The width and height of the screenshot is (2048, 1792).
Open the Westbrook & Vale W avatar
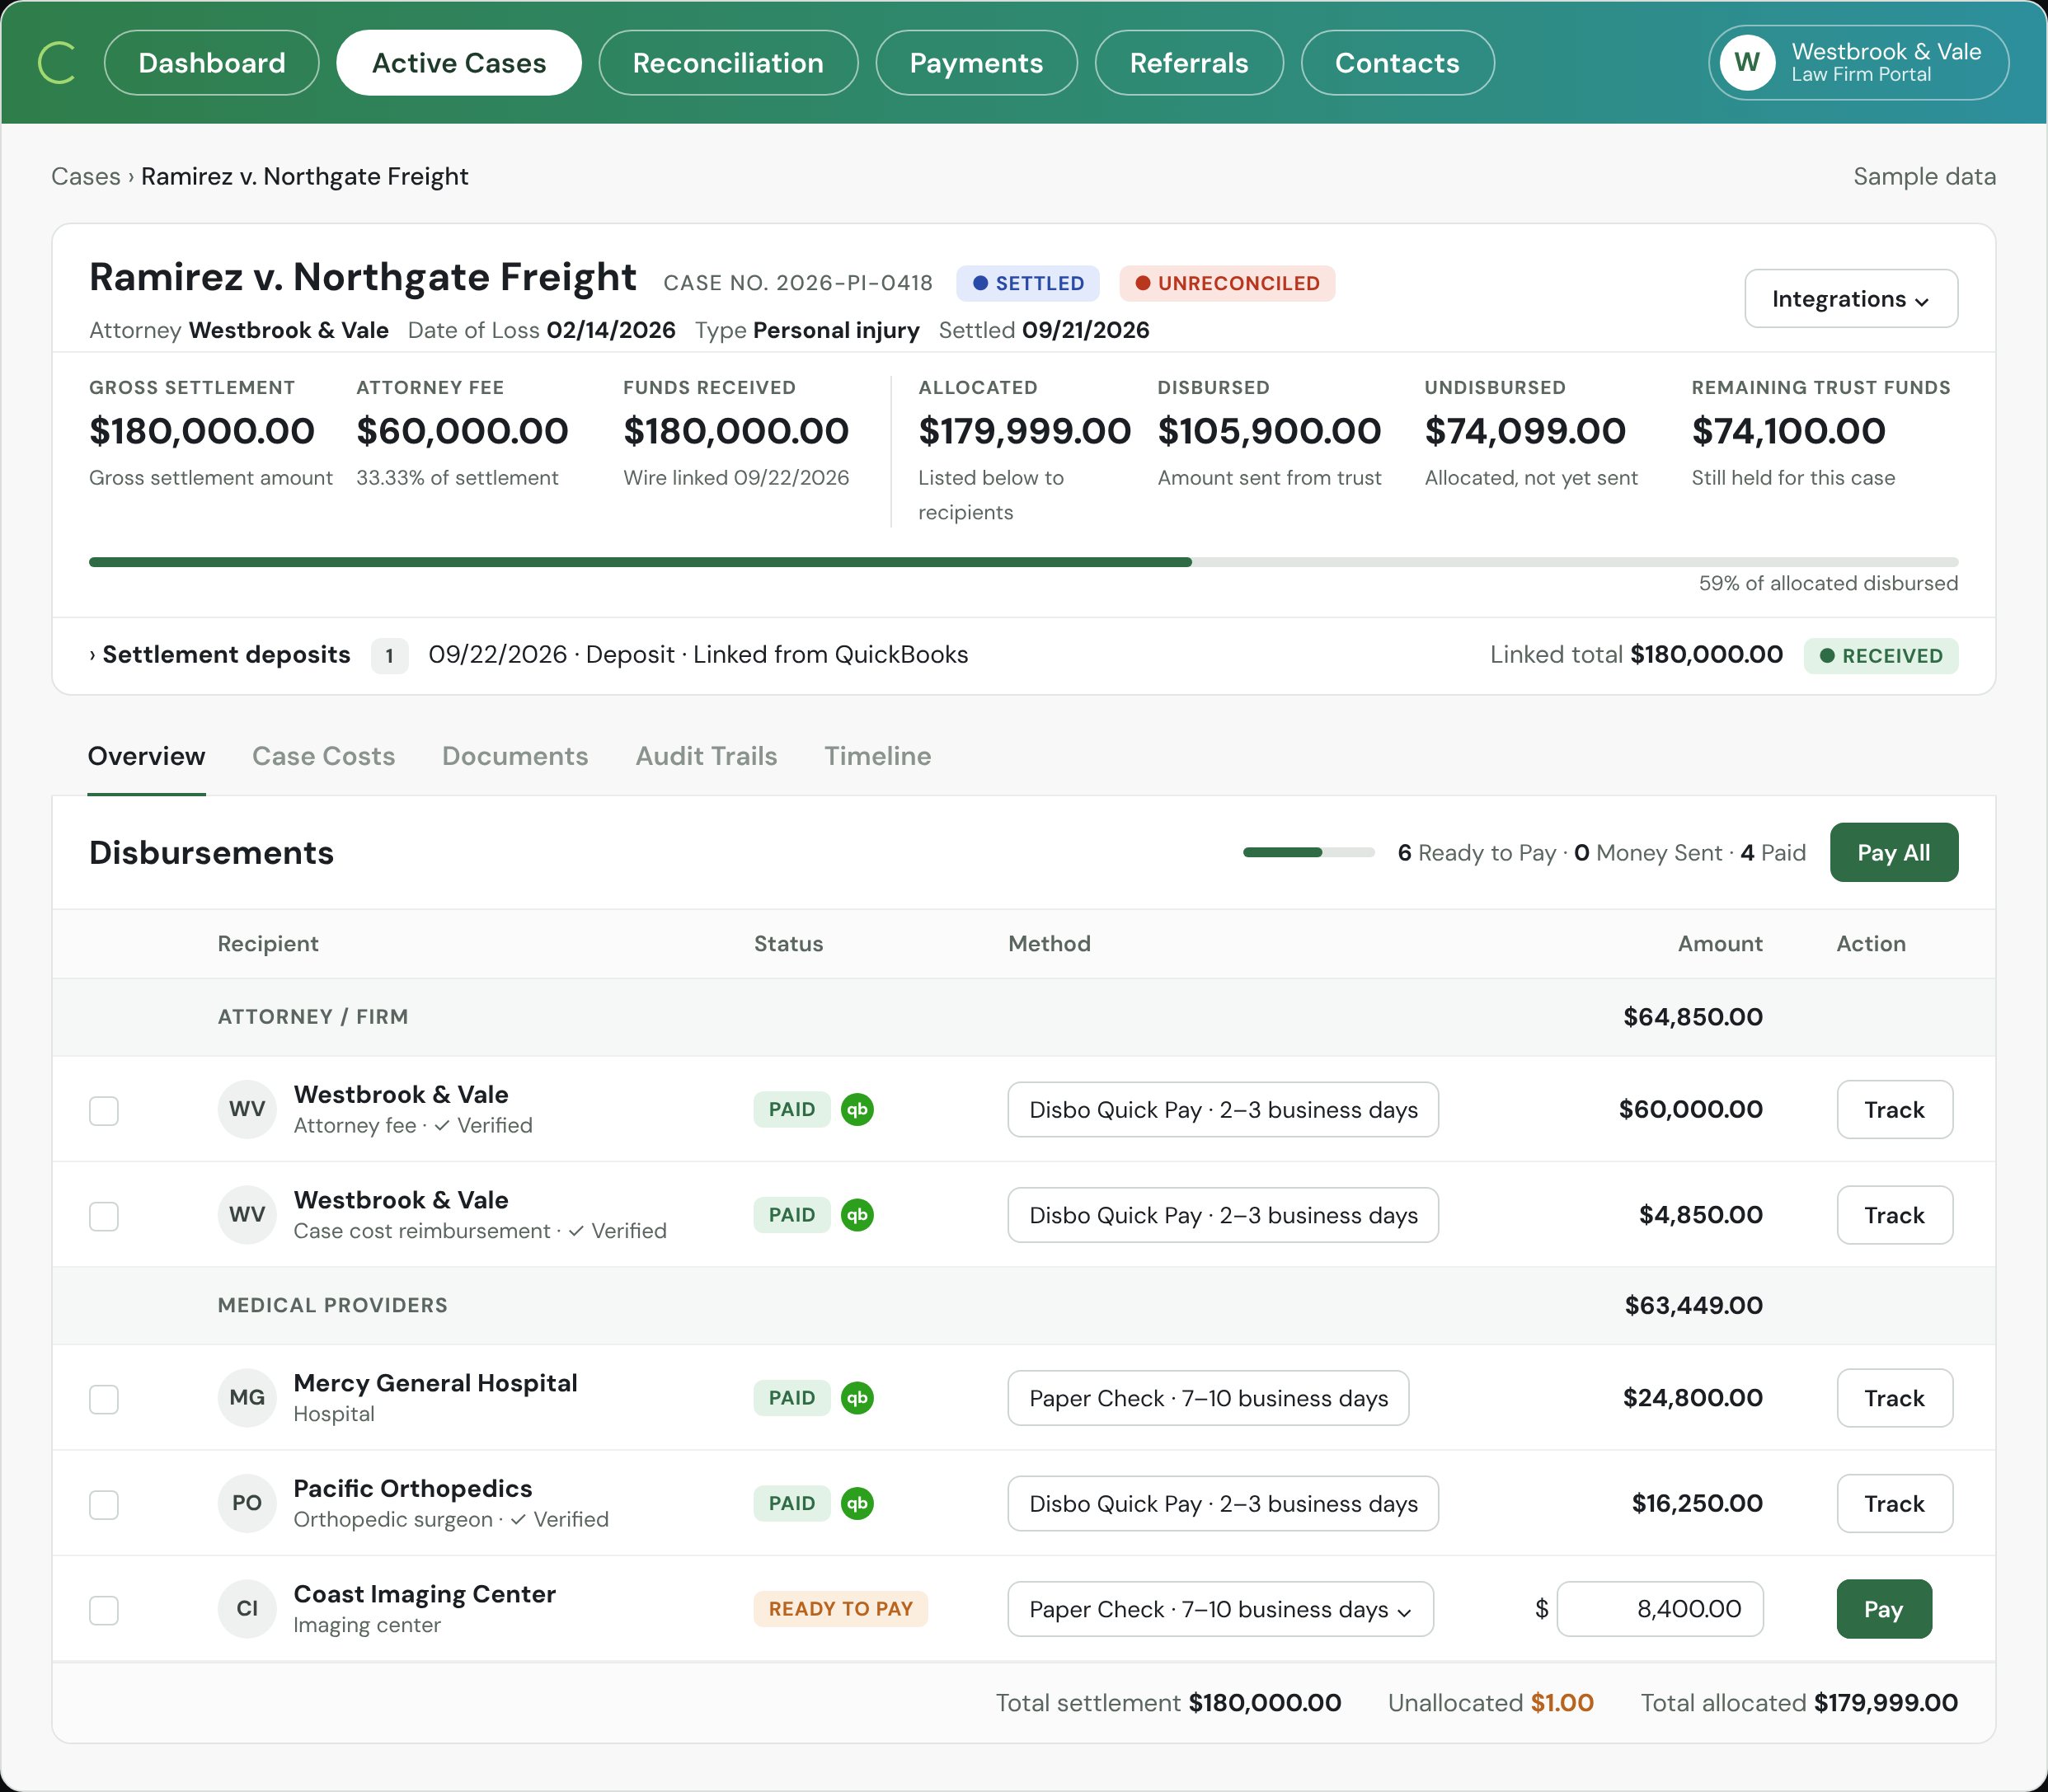pos(1746,62)
